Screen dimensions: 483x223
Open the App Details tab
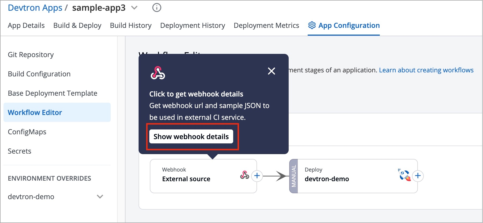[26, 25]
